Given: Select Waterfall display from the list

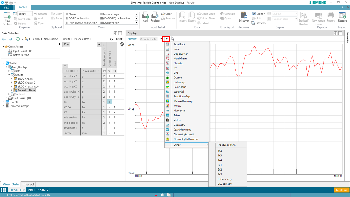Looking at the screenshot, I should [178, 92].
